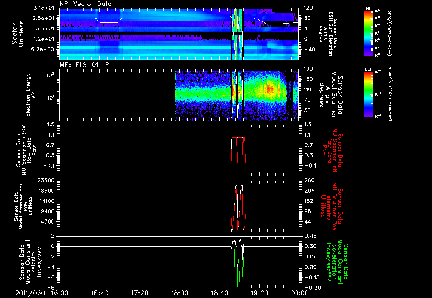The image size is (432, 298).
Task: Click the 16:40 time axis label
Action: pyautogui.click(x=100, y=293)
